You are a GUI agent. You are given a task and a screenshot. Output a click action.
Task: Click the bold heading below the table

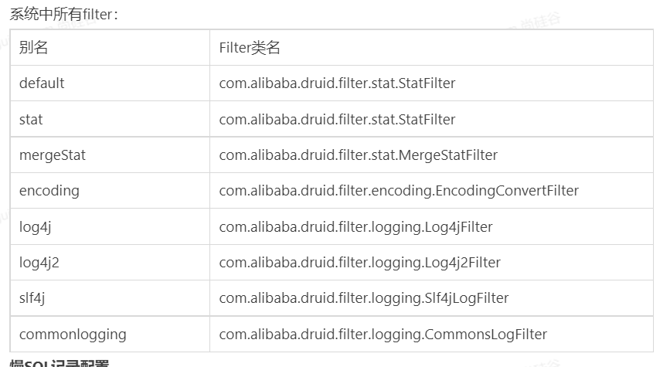60,364
